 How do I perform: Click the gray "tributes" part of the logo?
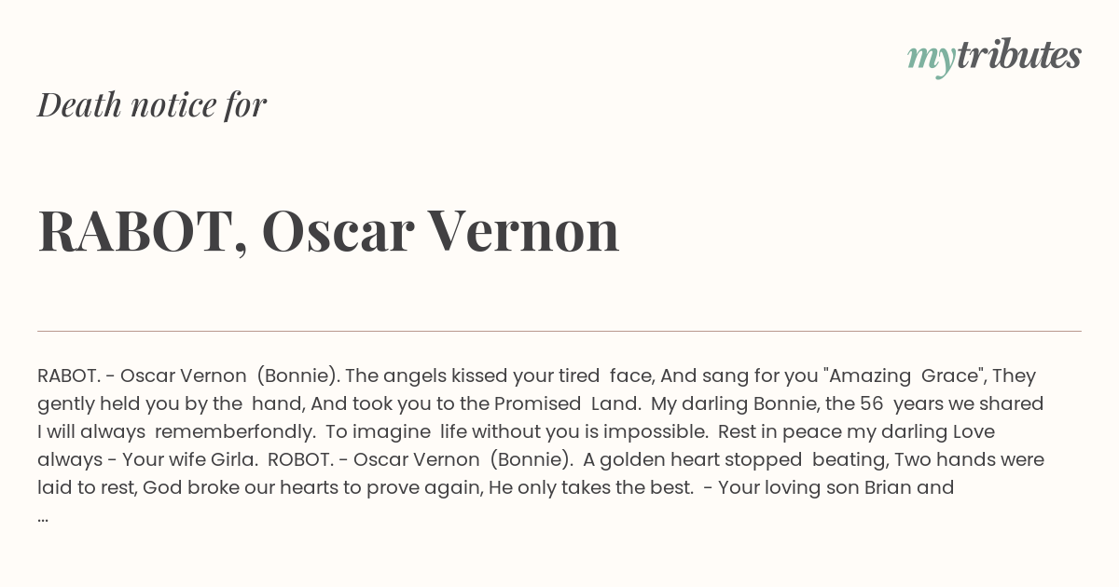coord(1019,55)
